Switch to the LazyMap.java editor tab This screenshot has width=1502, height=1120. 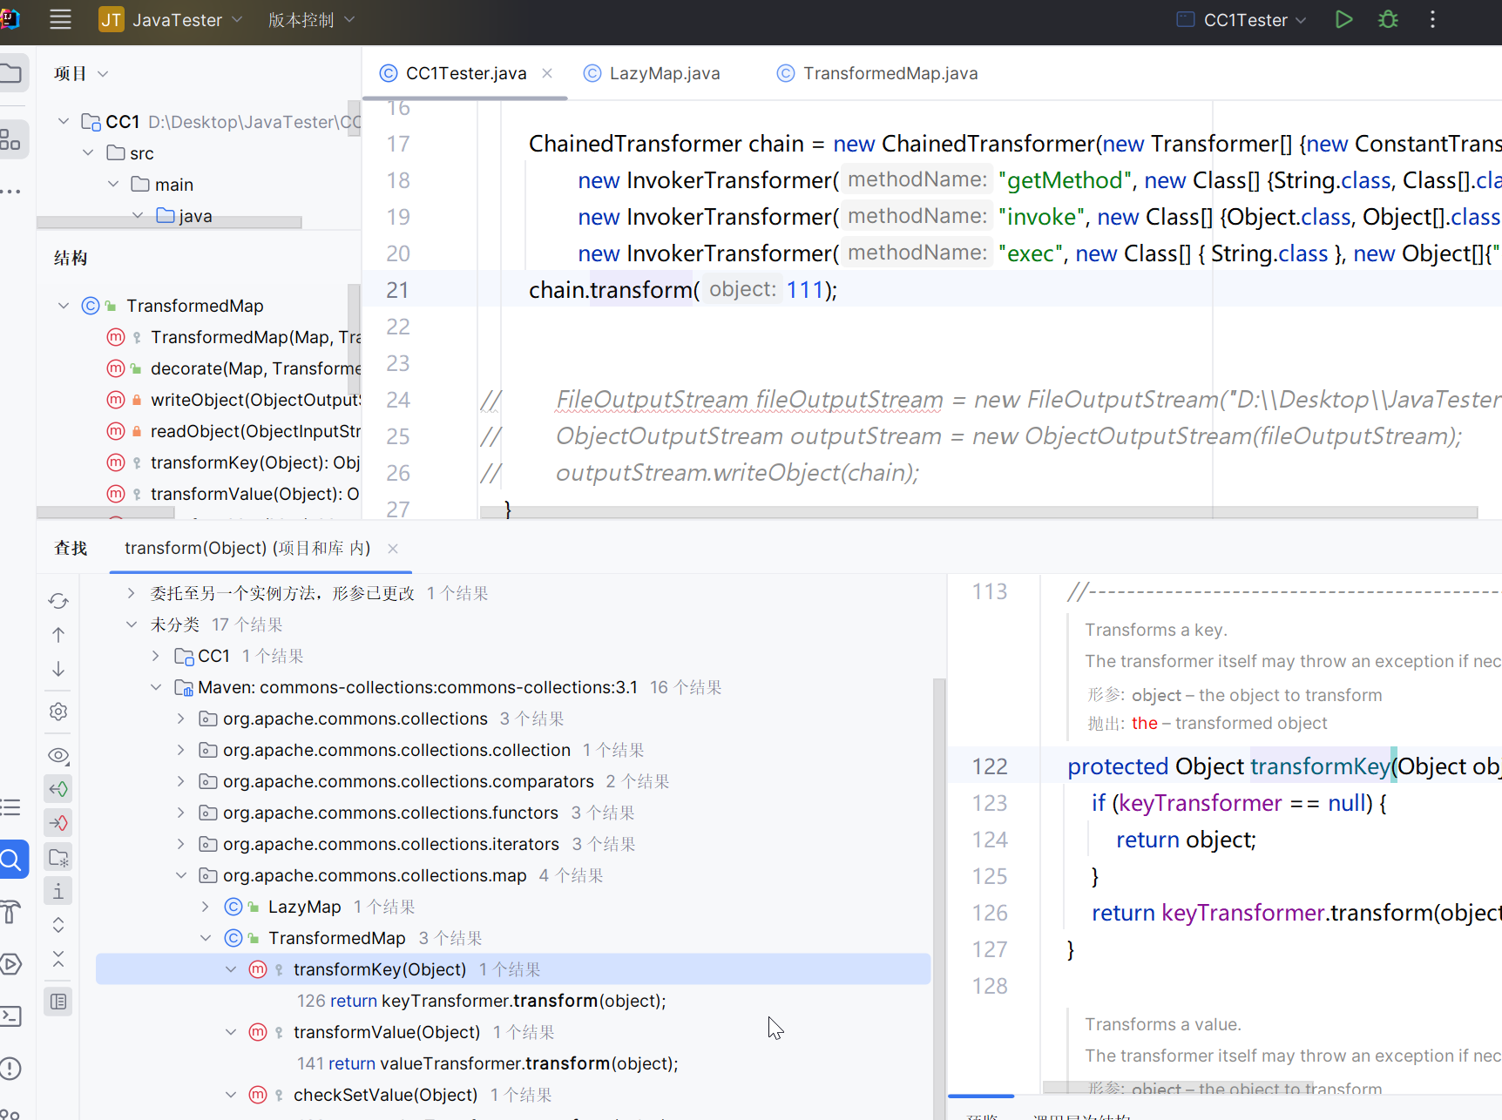pos(664,73)
